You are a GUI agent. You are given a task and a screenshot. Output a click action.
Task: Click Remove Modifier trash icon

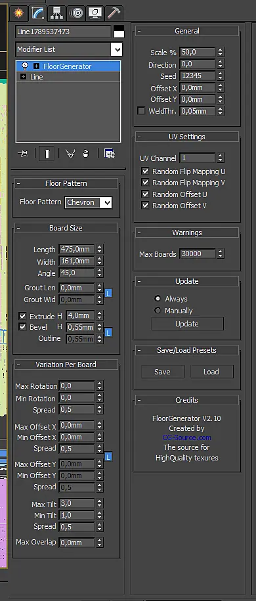pos(86,154)
